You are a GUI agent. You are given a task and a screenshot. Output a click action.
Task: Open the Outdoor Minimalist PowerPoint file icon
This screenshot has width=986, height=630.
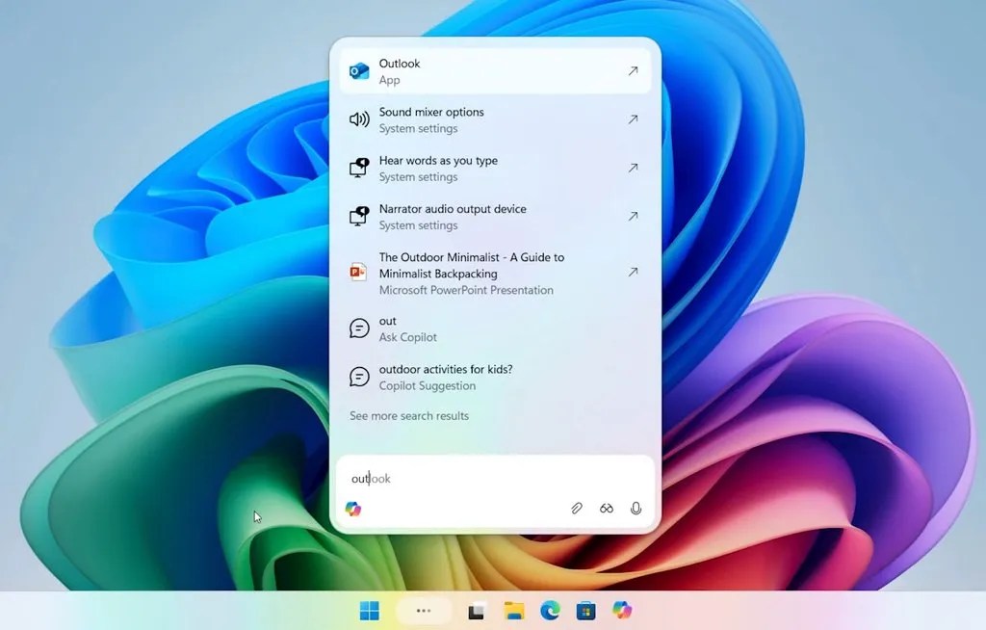tap(358, 273)
